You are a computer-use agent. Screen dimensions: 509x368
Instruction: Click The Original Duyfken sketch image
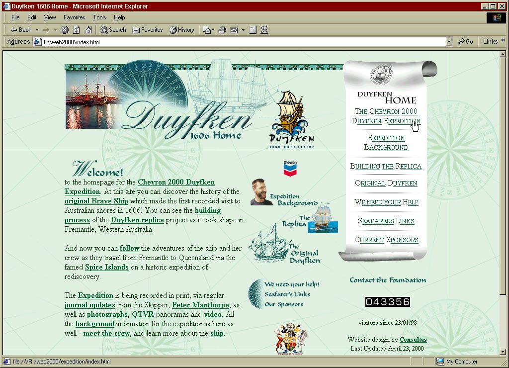[x=284, y=245]
